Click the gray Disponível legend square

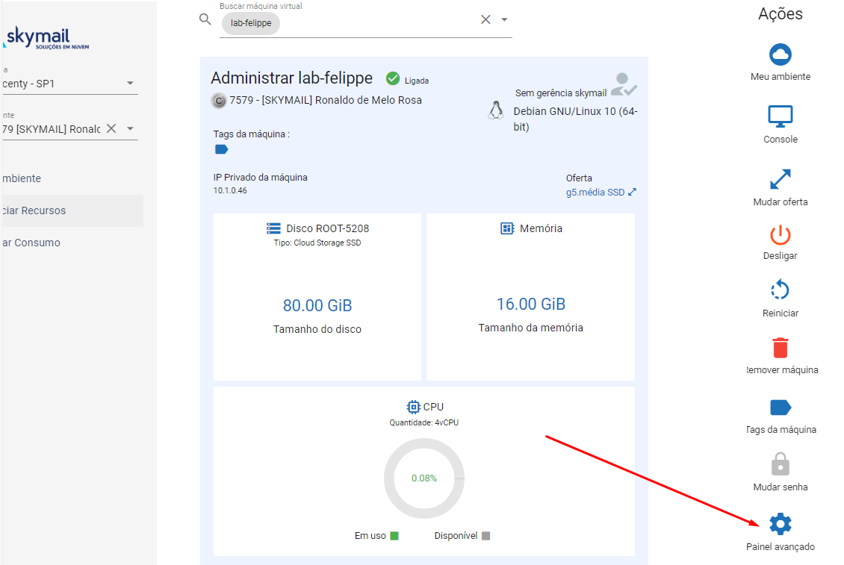[486, 536]
